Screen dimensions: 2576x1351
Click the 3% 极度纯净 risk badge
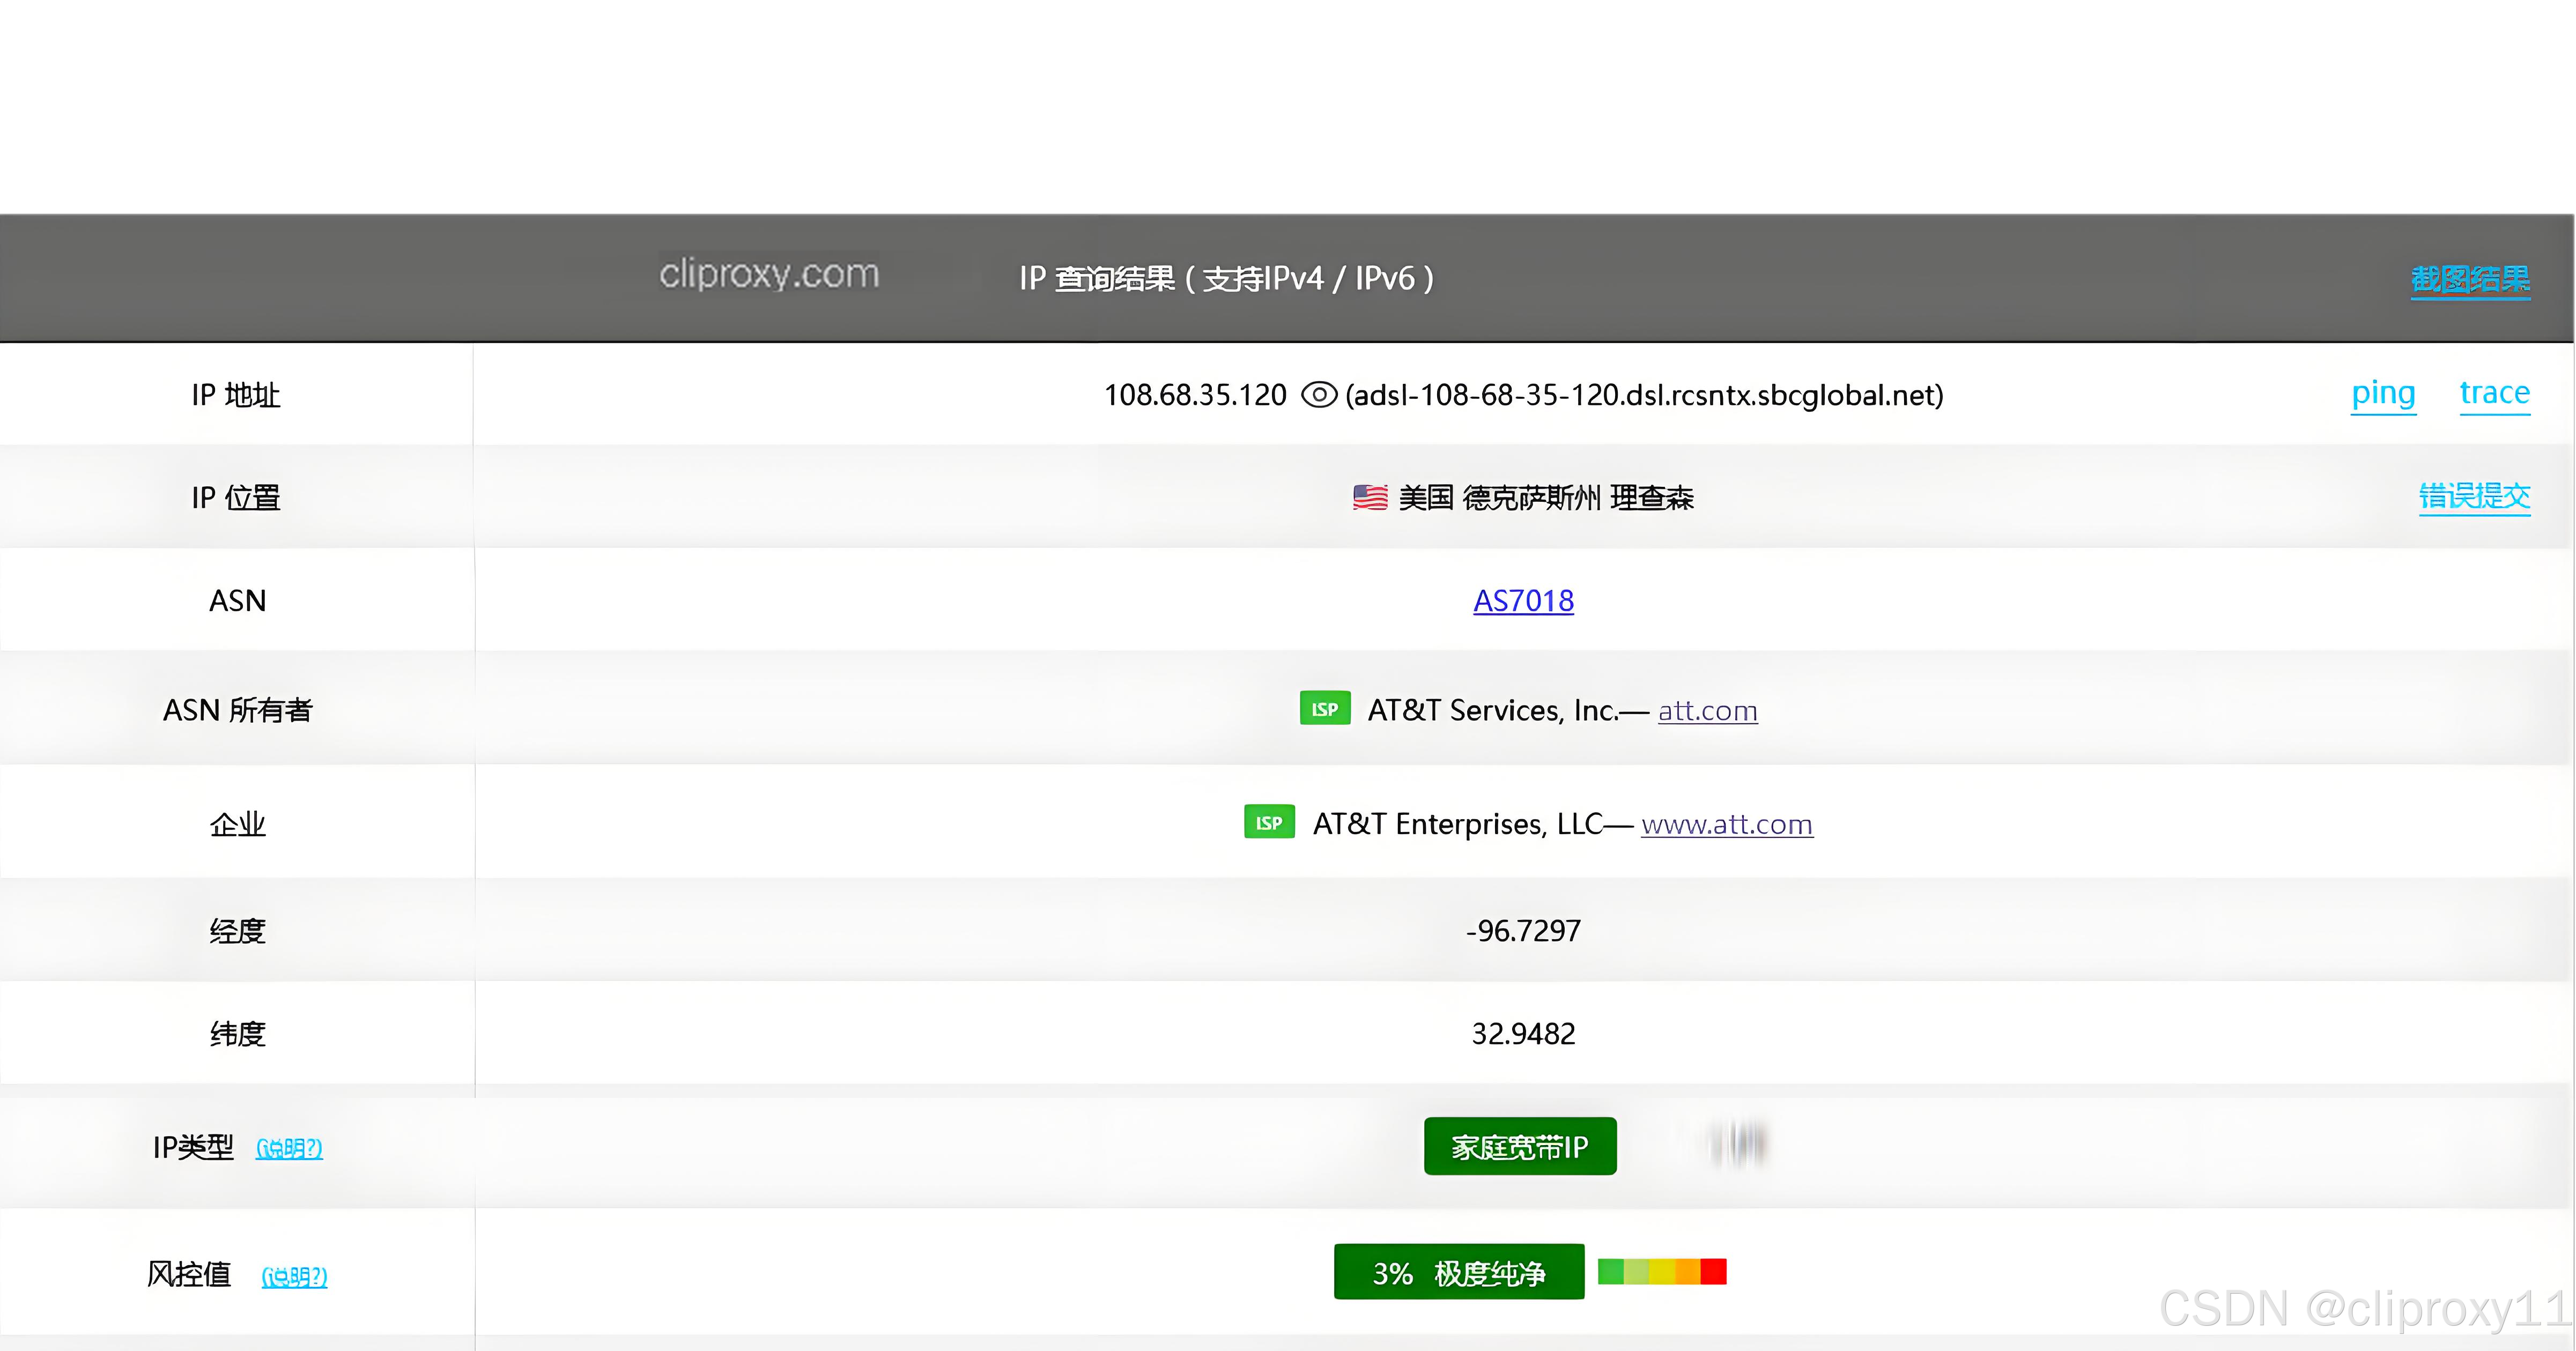pos(1458,1272)
